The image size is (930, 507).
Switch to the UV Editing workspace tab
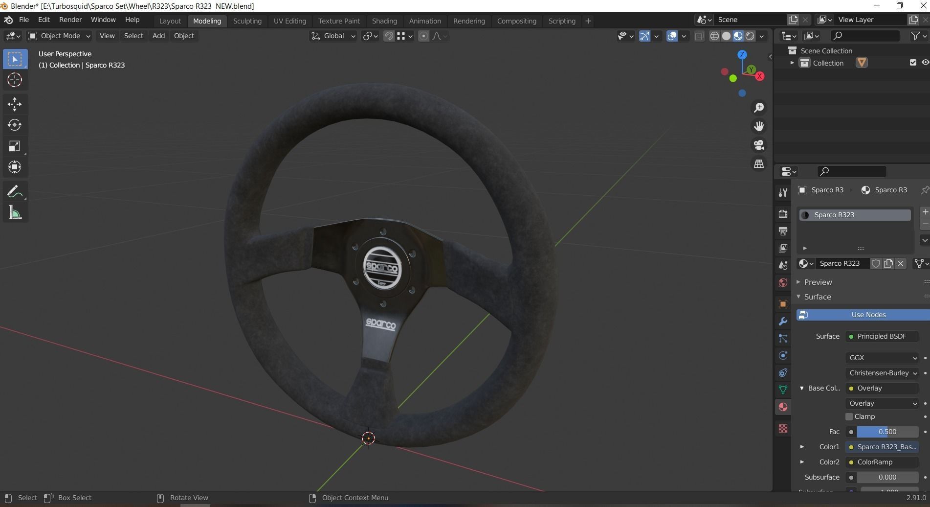[289, 21]
